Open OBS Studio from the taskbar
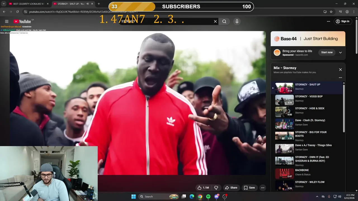The height and width of the screenshot is (201, 358). [x=224, y=197]
